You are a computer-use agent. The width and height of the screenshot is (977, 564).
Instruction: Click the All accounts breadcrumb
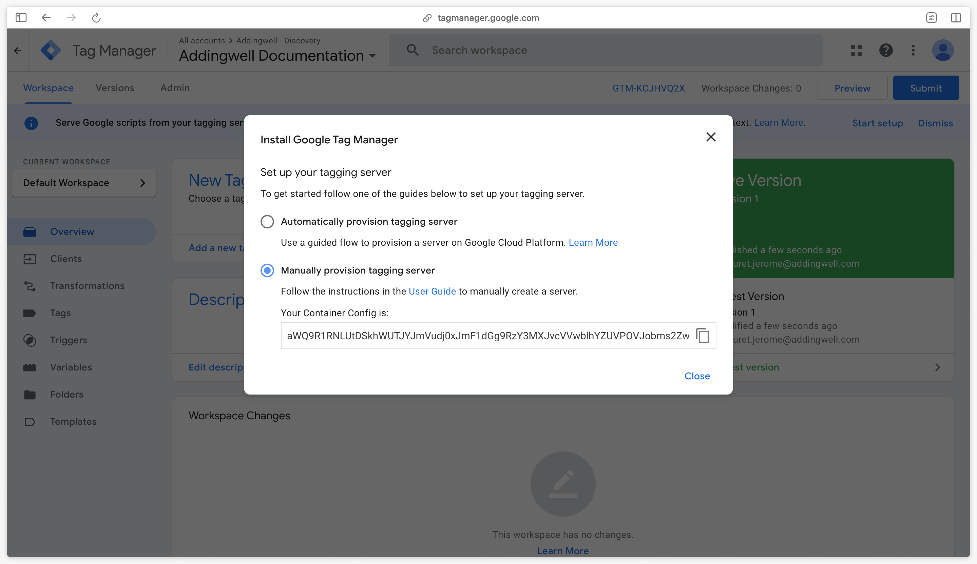(x=202, y=41)
